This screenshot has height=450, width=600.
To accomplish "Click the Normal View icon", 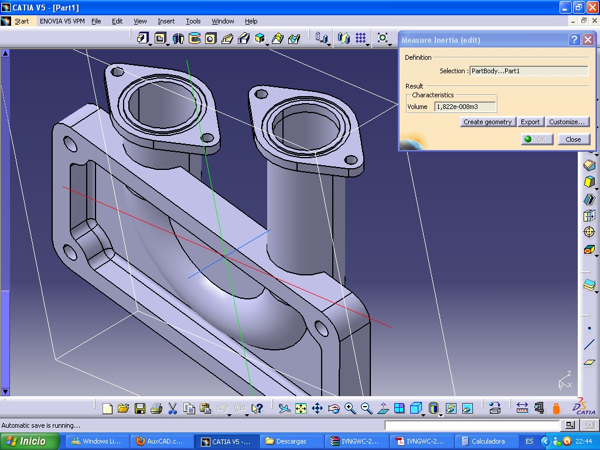I will pos(383,408).
